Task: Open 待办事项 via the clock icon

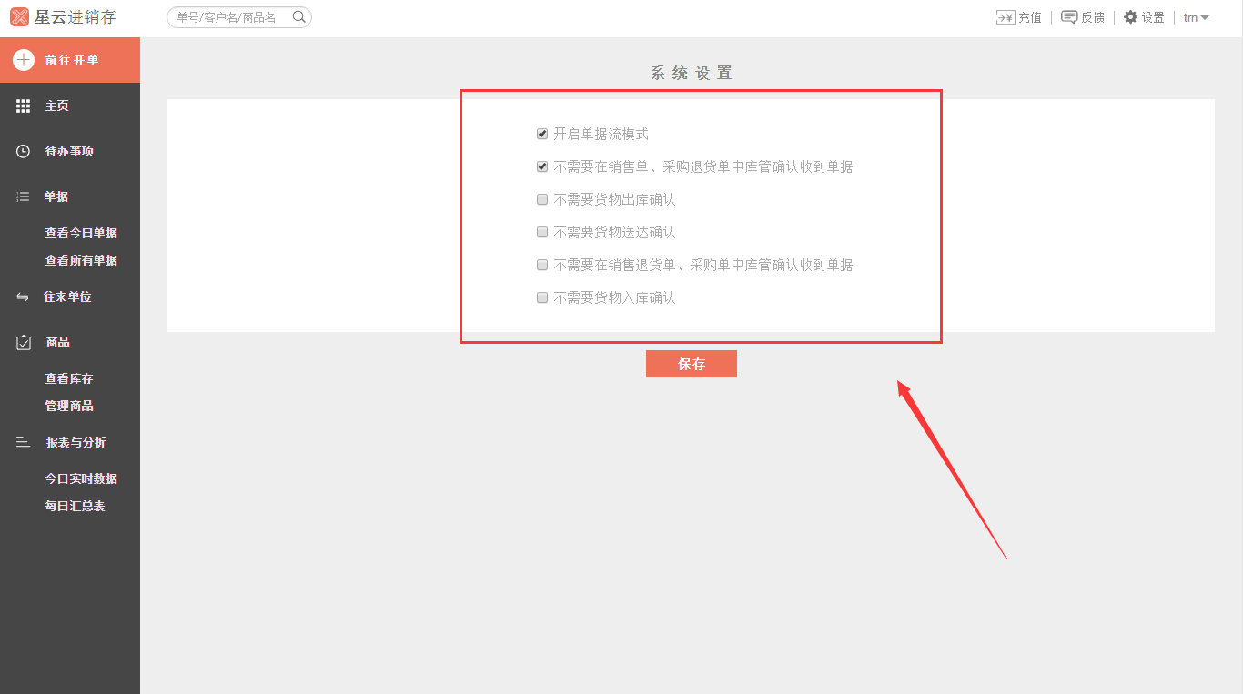Action: pyautogui.click(x=23, y=151)
